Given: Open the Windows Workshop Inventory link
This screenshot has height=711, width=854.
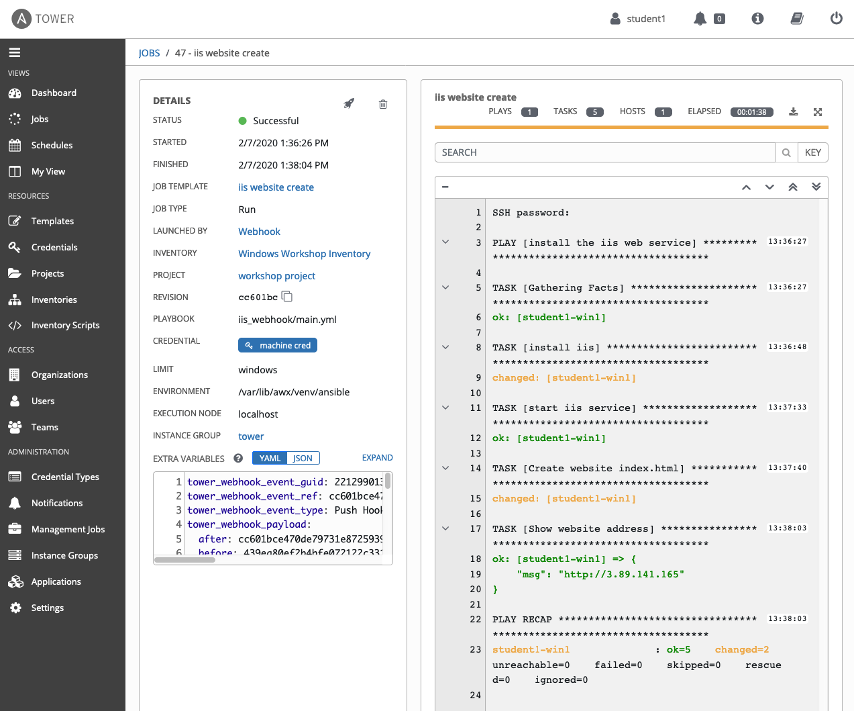Looking at the screenshot, I should click(x=304, y=254).
